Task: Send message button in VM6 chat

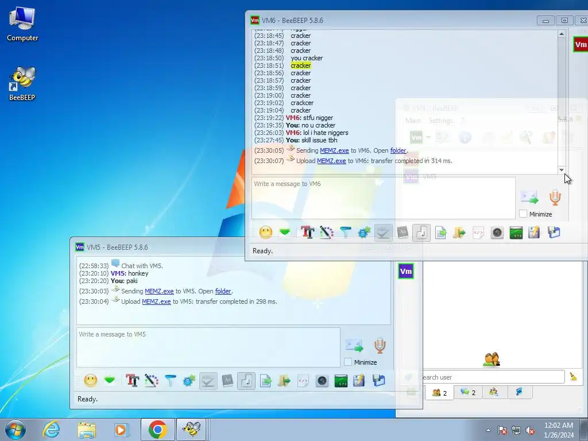Action: point(529,197)
